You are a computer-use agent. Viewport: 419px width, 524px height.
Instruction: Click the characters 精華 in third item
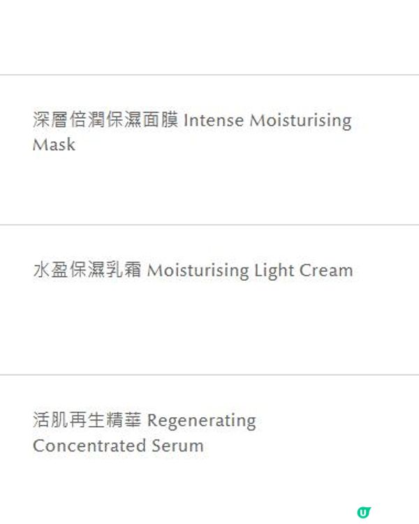coord(124,420)
